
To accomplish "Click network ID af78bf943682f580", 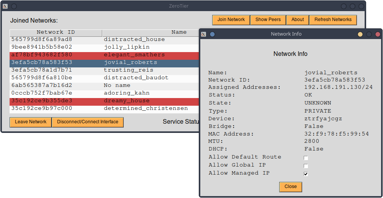I will (x=42, y=55).
